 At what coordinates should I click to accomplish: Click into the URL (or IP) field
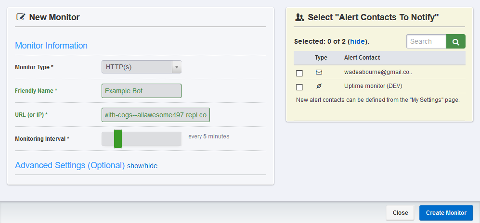tap(156, 115)
